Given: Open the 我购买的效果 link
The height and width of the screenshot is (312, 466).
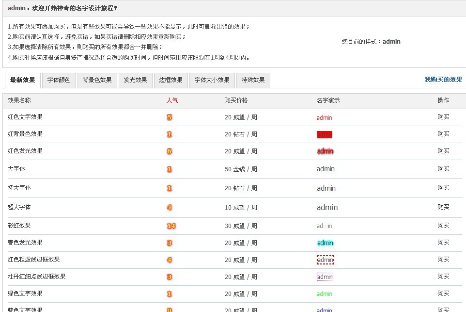Looking at the screenshot, I should (443, 80).
